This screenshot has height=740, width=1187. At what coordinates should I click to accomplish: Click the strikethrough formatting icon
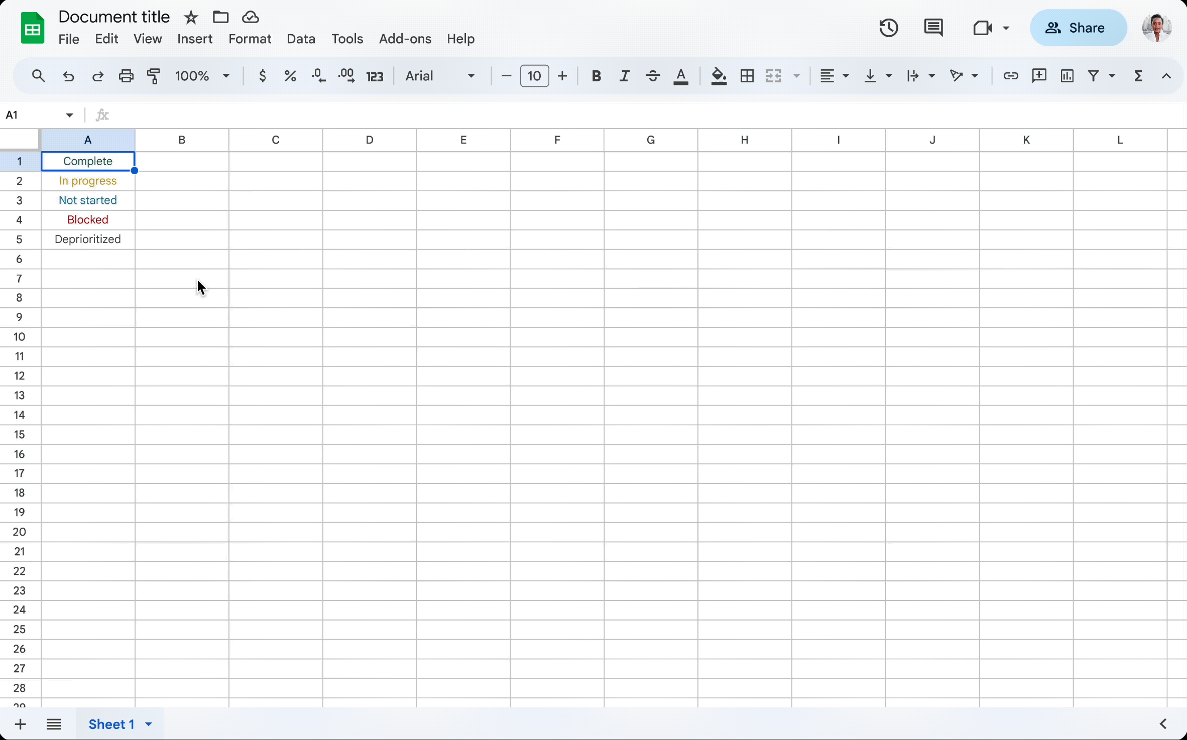[651, 76]
